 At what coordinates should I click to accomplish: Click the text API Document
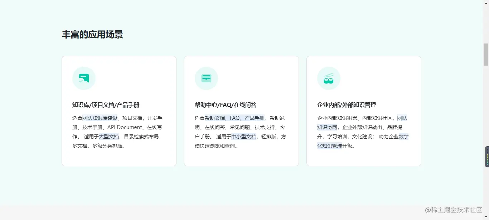[x=125, y=127]
